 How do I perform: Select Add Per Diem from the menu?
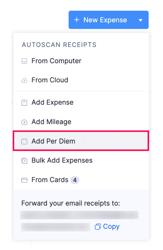pos(53,141)
